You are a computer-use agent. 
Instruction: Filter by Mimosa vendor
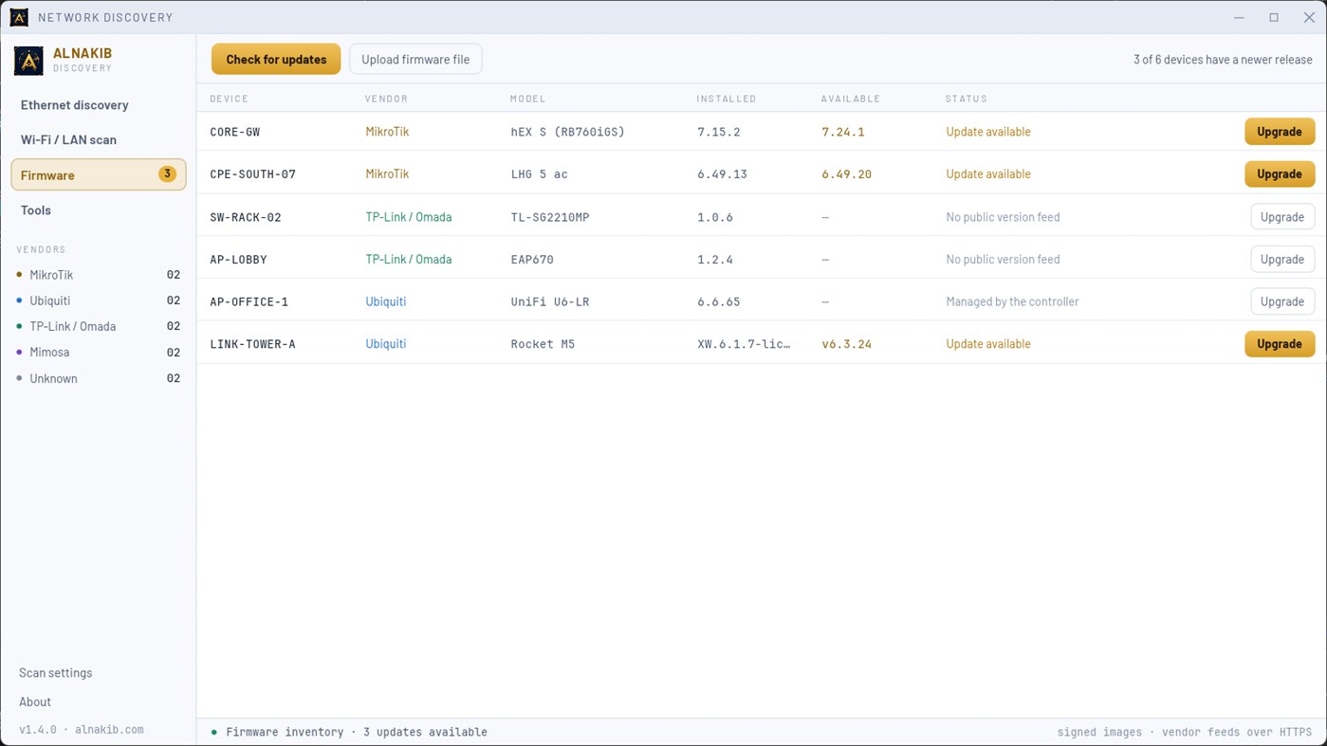click(99, 353)
